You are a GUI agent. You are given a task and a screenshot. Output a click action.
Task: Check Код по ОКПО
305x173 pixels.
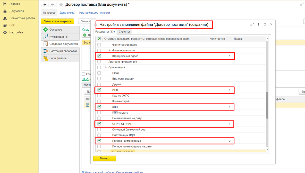(99, 96)
